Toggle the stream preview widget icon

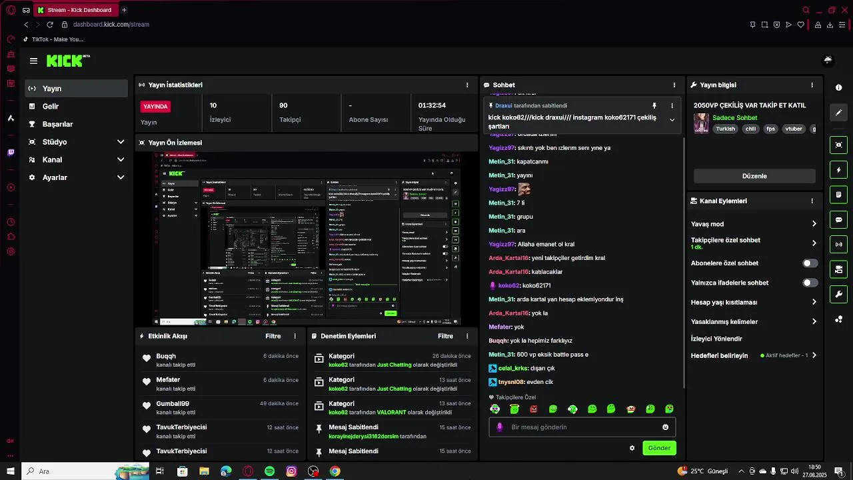(x=838, y=145)
